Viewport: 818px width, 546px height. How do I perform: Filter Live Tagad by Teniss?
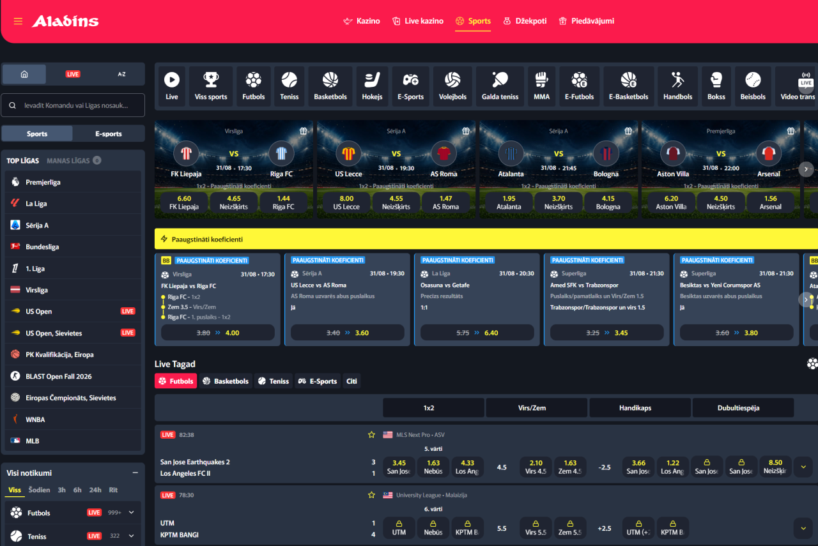(x=274, y=381)
